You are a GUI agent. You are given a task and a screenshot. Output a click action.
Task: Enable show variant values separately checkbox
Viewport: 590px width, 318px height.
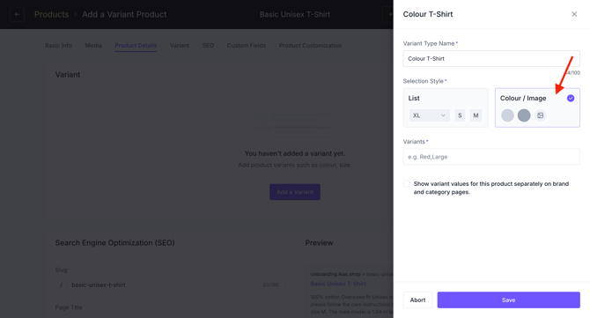click(x=406, y=184)
